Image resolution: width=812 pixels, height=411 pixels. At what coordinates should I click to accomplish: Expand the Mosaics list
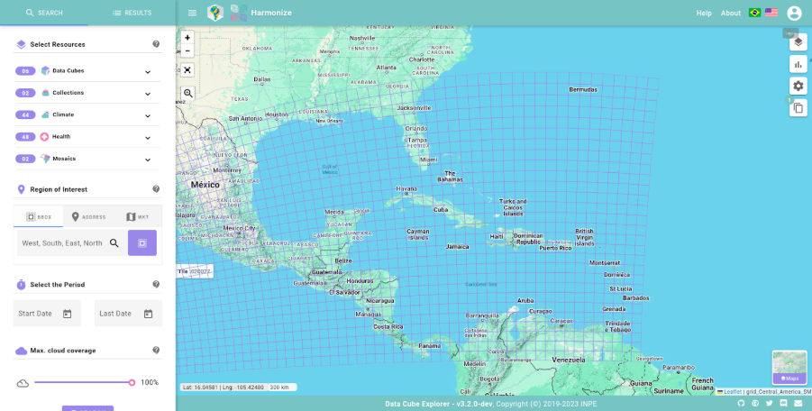pos(148,160)
